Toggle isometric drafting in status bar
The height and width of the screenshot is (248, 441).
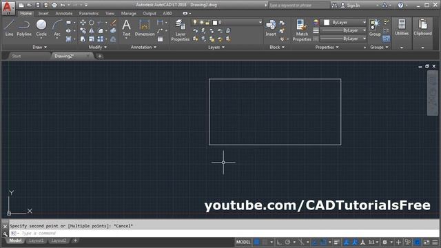point(301,242)
